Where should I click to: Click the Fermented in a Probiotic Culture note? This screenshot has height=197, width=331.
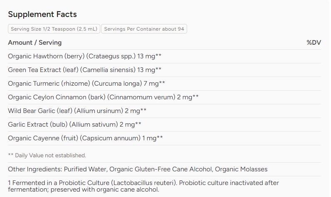[x=143, y=186]
